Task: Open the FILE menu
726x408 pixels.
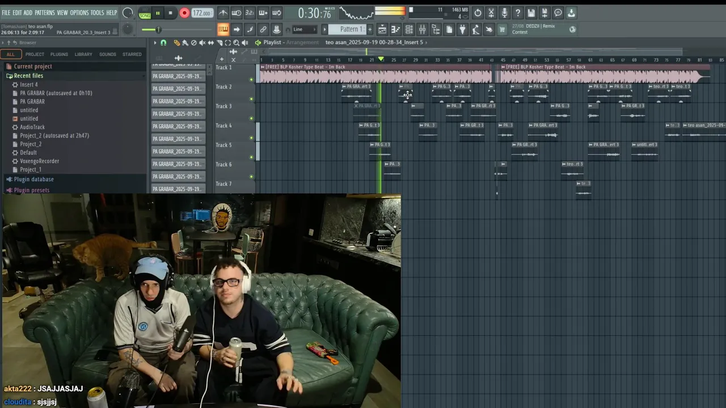Action: [x=6, y=12]
